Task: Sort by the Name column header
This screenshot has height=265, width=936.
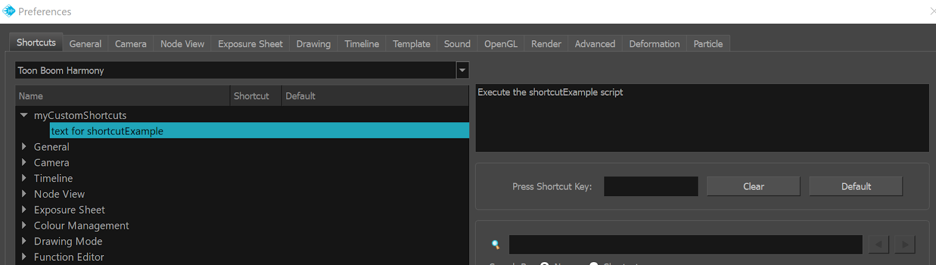Action: 123,96
